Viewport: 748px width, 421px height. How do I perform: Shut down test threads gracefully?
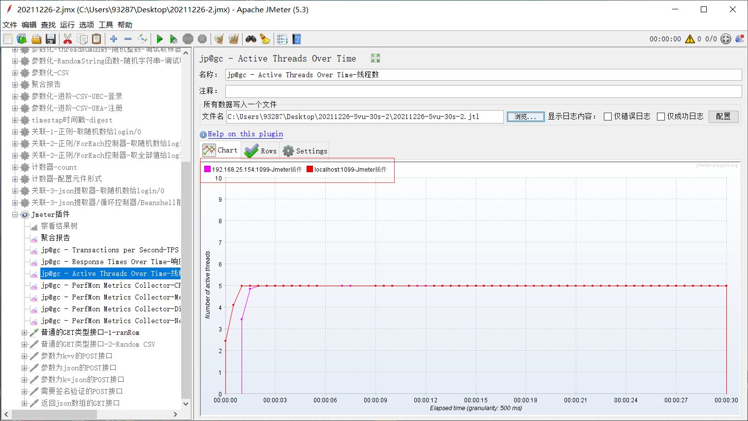coord(202,39)
